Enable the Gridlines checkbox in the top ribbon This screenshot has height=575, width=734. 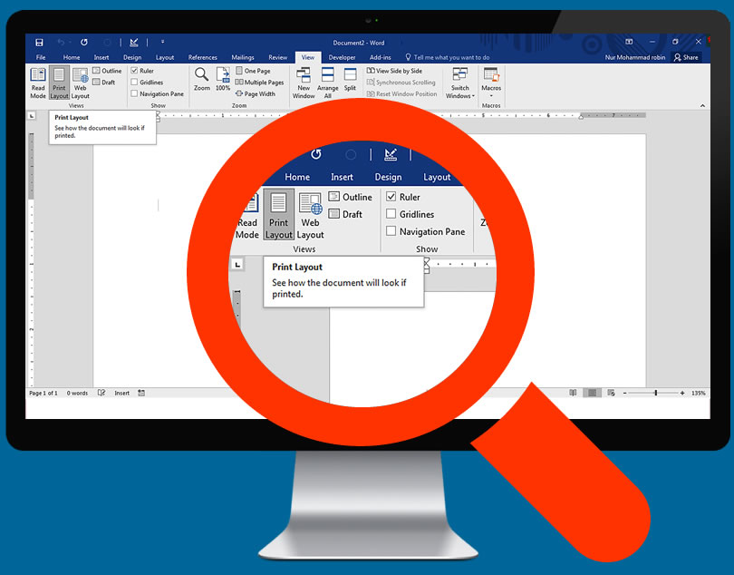[x=135, y=83]
